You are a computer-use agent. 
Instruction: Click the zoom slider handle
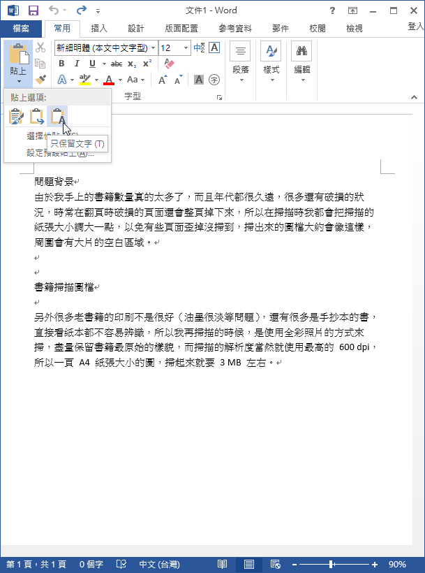click(x=331, y=565)
